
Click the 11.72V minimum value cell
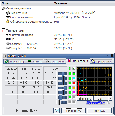(x=24, y=78)
